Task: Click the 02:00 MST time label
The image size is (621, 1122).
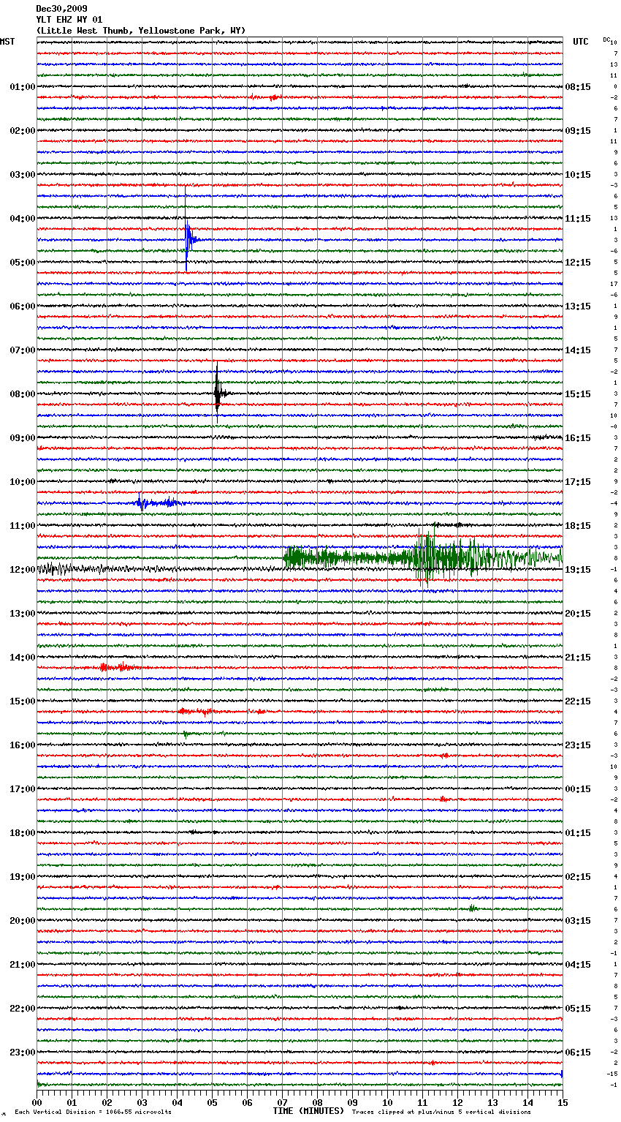Action: pyautogui.click(x=22, y=131)
